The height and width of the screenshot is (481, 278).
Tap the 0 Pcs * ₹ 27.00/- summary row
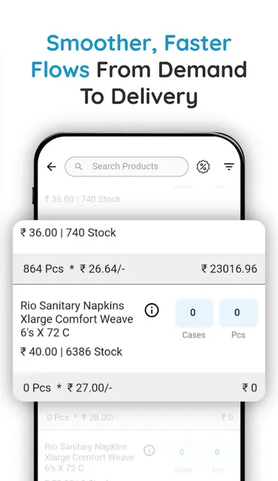tap(139, 388)
